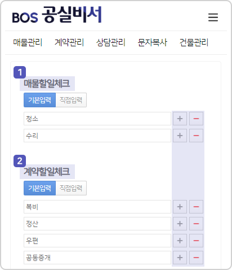This screenshot has width=232, height=270.
Task: Select 기본입력 under 계약할일체크
Action: click(x=39, y=188)
